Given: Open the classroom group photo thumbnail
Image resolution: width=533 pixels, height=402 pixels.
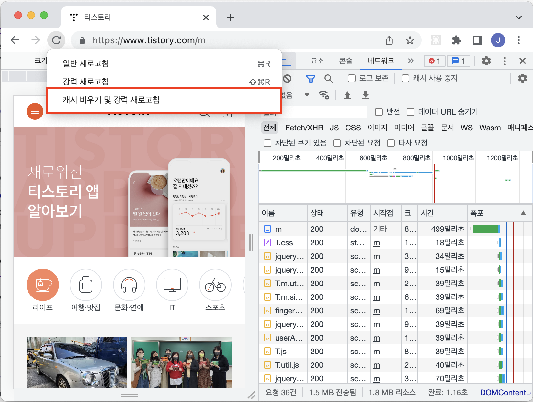Looking at the screenshot, I should (182, 363).
